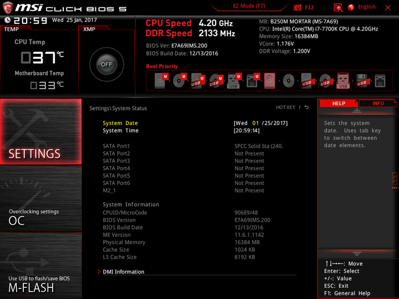Select the legacy CD/DVD boot device
The height and width of the screenshot is (299, 399).
coord(289,81)
